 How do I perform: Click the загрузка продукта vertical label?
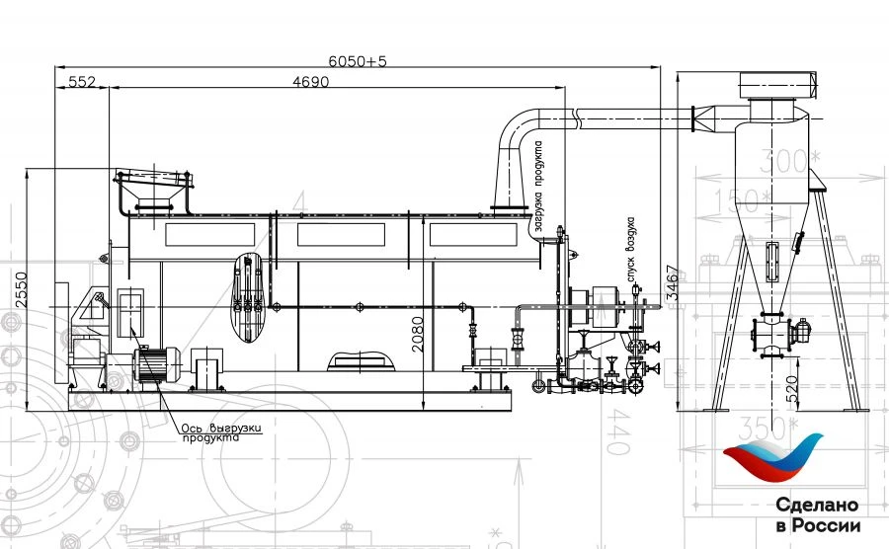click(x=539, y=190)
